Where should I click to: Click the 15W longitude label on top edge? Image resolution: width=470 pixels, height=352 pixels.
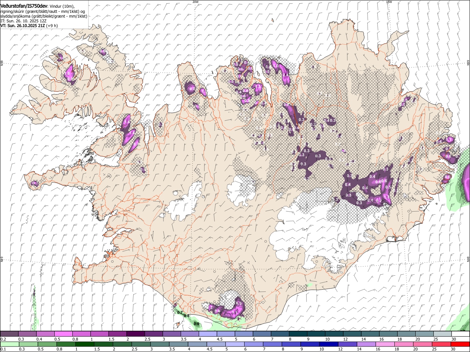pyautogui.click(x=389, y=2)
